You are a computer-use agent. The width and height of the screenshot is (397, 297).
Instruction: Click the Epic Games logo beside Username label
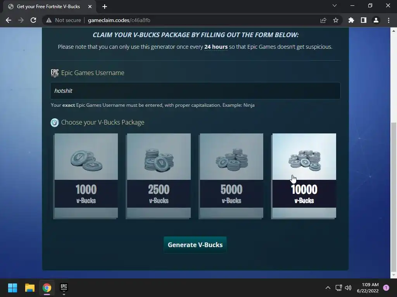[x=55, y=73]
